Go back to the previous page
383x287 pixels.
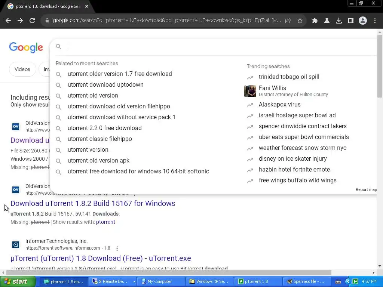tap(8, 21)
